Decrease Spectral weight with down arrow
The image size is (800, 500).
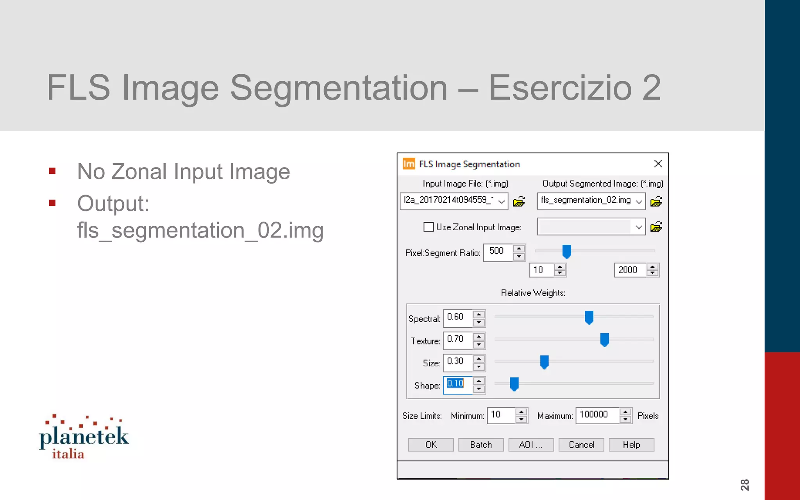[479, 323]
